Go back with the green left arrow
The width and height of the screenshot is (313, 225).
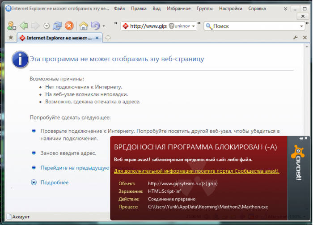[x=24, y=26]
